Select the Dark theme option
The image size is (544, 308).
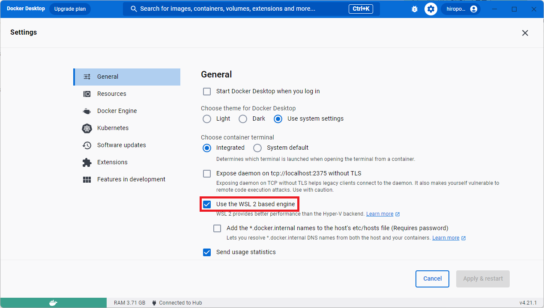243,119
